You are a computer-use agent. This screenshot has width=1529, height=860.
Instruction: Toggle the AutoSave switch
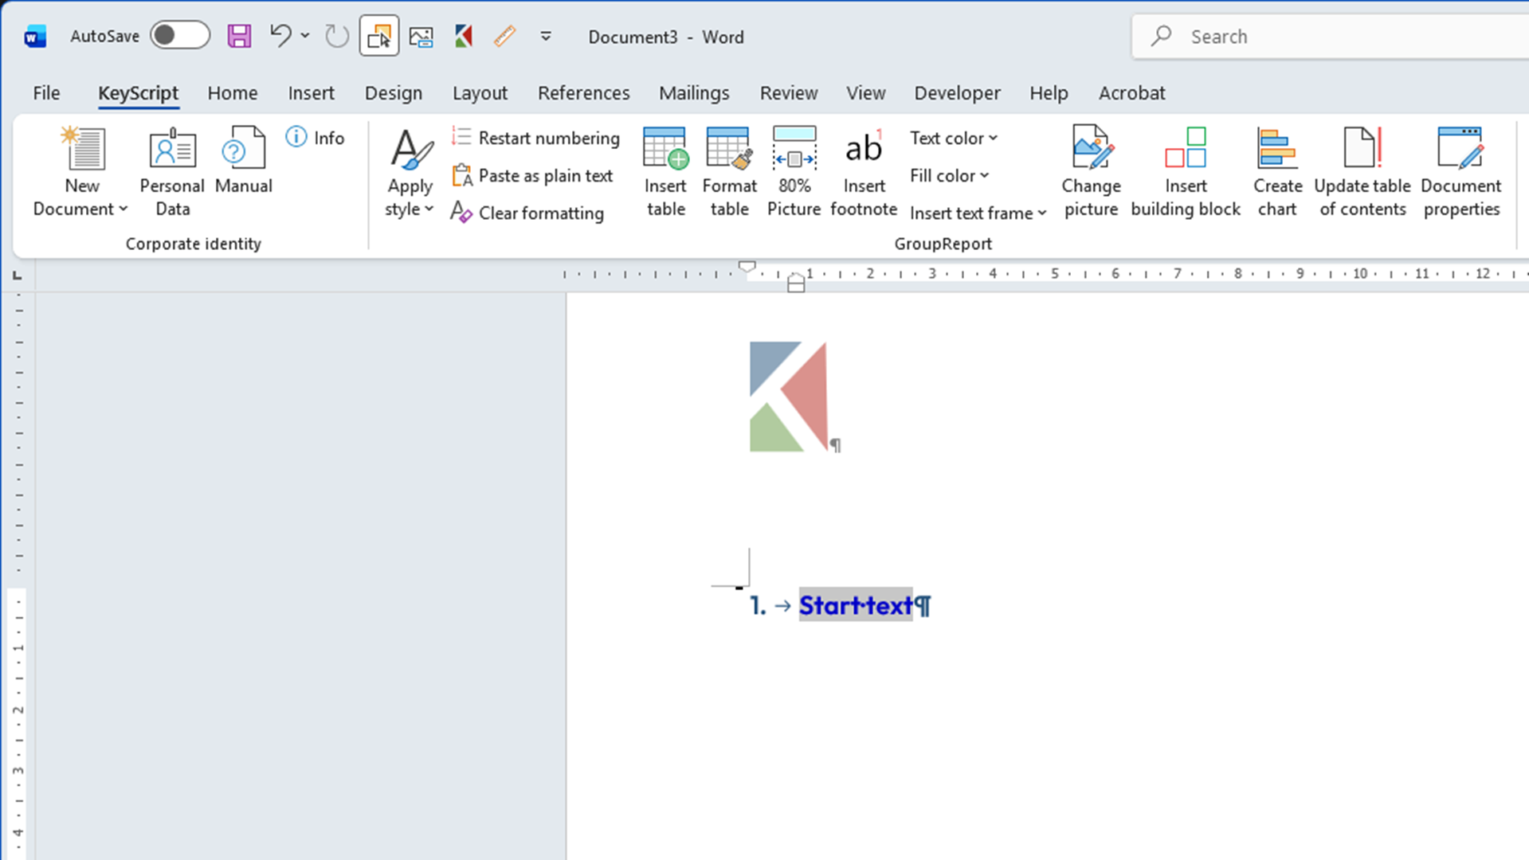[180, 36]
